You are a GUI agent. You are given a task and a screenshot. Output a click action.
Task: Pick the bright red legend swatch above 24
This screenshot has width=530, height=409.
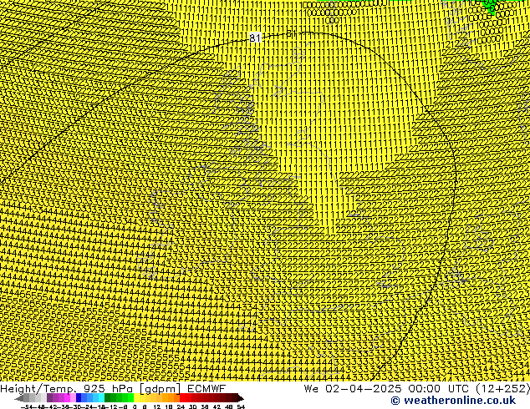pyautogui.click(x=182, y=398)
